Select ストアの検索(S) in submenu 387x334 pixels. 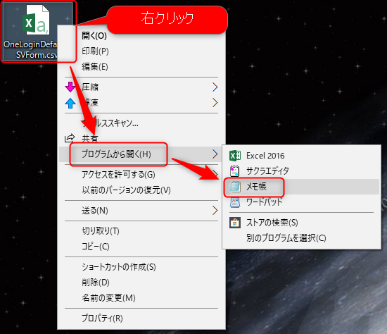(x=301, y=223)
